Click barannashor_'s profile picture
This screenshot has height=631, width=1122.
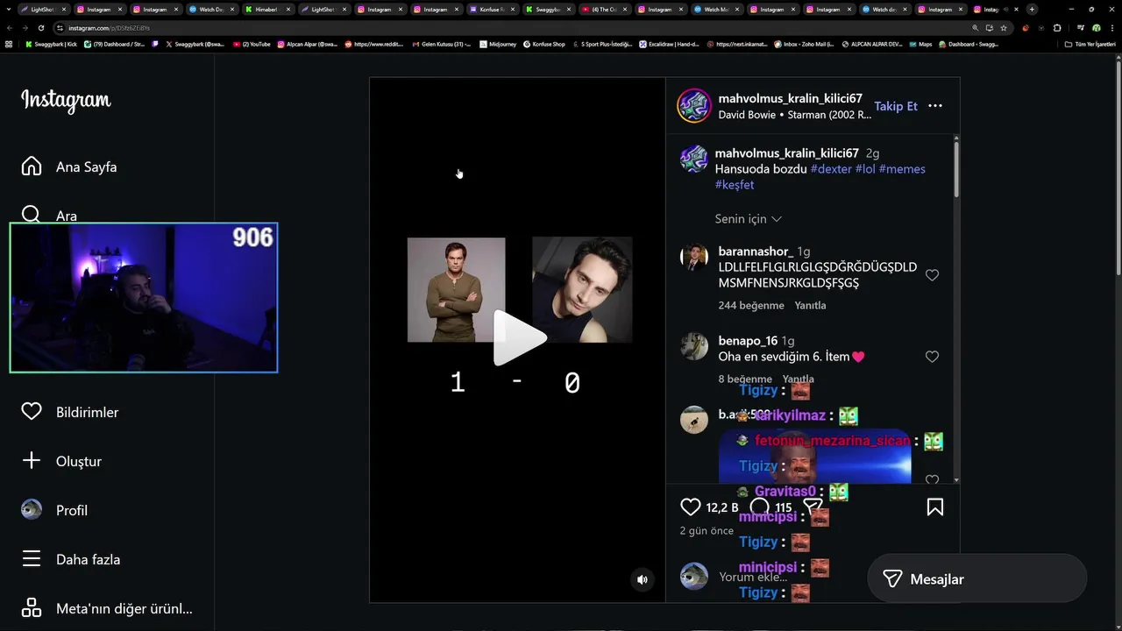coord(694,257)
